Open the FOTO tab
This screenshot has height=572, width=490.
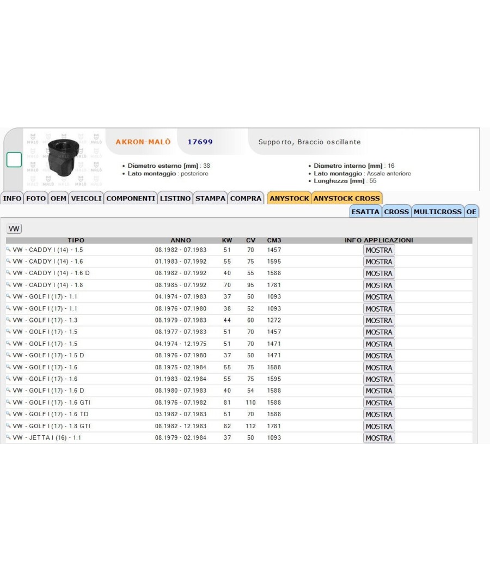36,198
